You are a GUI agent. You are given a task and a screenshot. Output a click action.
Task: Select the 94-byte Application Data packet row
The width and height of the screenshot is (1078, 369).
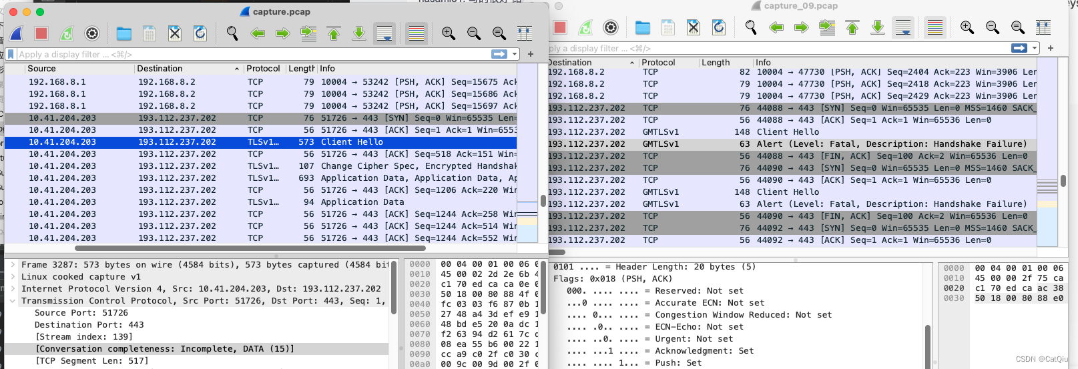coord(261,202)
